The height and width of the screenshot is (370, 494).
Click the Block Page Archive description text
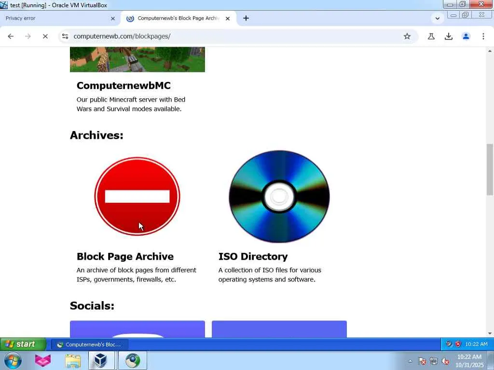(137, 275)
